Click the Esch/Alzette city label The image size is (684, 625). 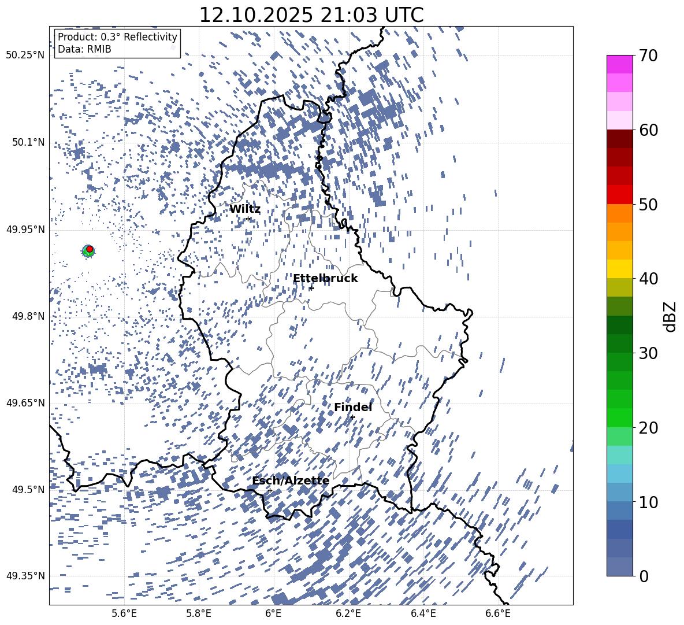tap(291, 480)
